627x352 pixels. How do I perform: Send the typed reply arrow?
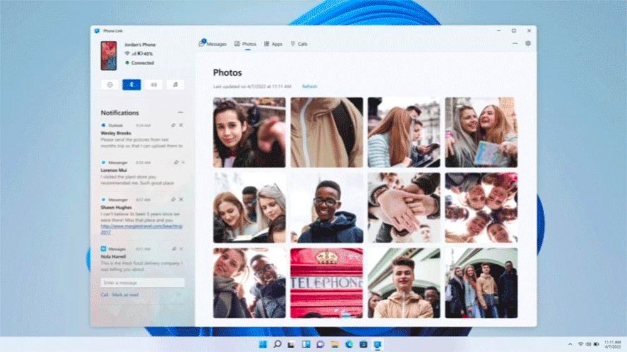coord(179,295)
